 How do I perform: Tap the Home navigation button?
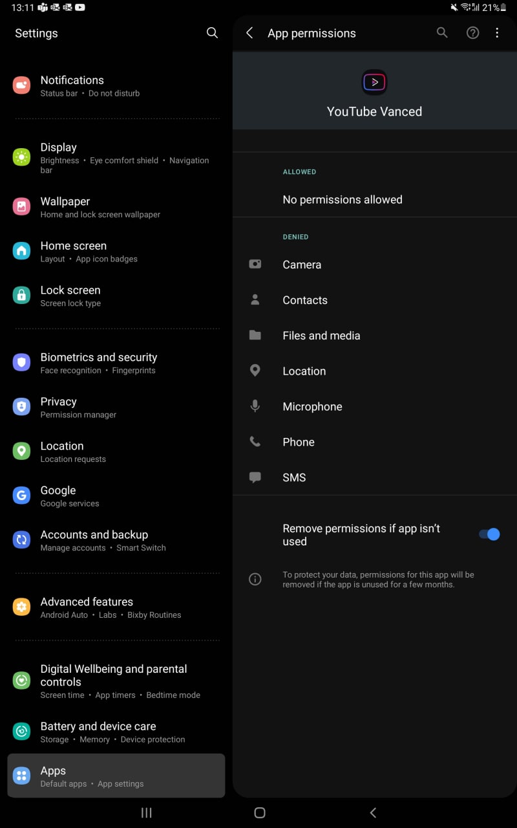(260, 813)
